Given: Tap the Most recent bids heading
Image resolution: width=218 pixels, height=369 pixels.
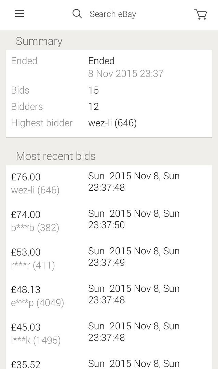Looking at the screenshot, I should [56, 156].
